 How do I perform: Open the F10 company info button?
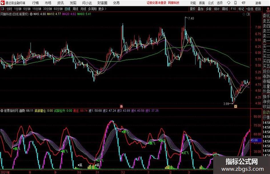(x=233, y=9)
